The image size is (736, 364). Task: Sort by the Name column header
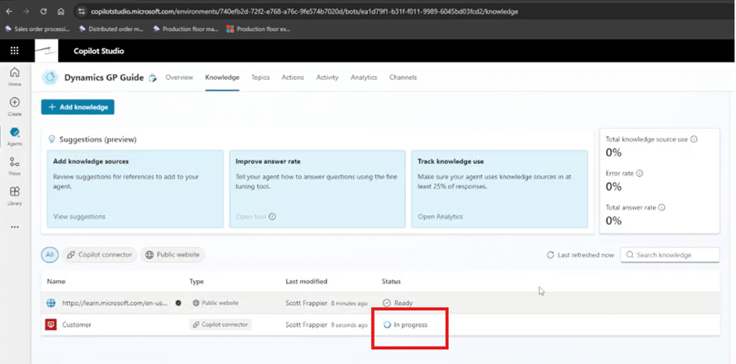[56, 281]
